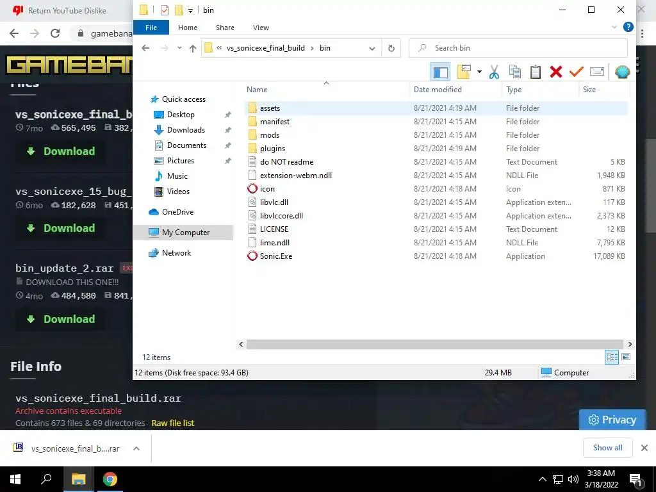Open the Home ribbon tab
The width and height of the screenshot is (656, 492).
click(x=188, y=28)
